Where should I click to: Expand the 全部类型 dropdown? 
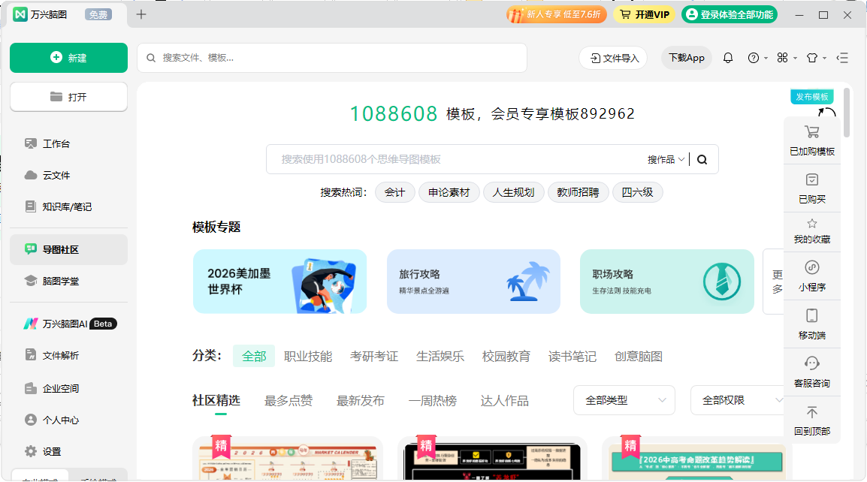pyautogui.click(x=624, y=400)
